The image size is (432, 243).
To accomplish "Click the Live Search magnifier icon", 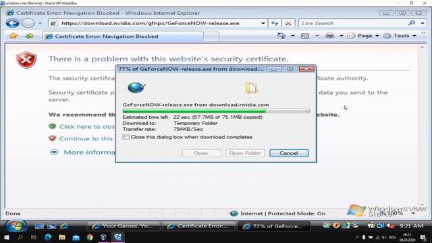I will [x=412, y=23].
